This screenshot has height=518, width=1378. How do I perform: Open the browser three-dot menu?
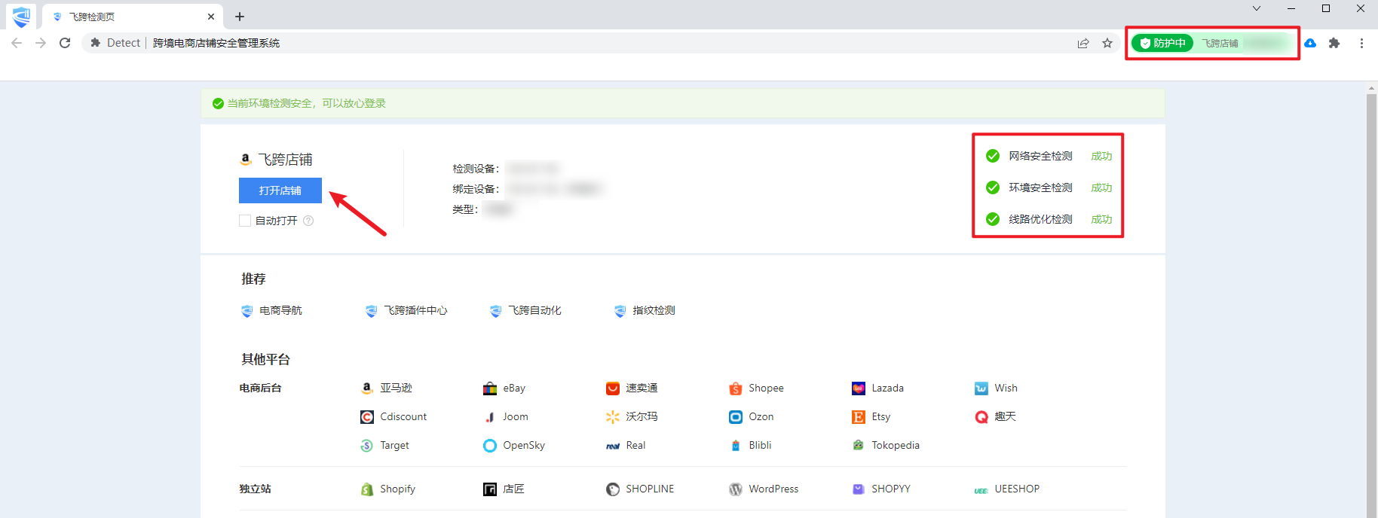click(1361, 43)
